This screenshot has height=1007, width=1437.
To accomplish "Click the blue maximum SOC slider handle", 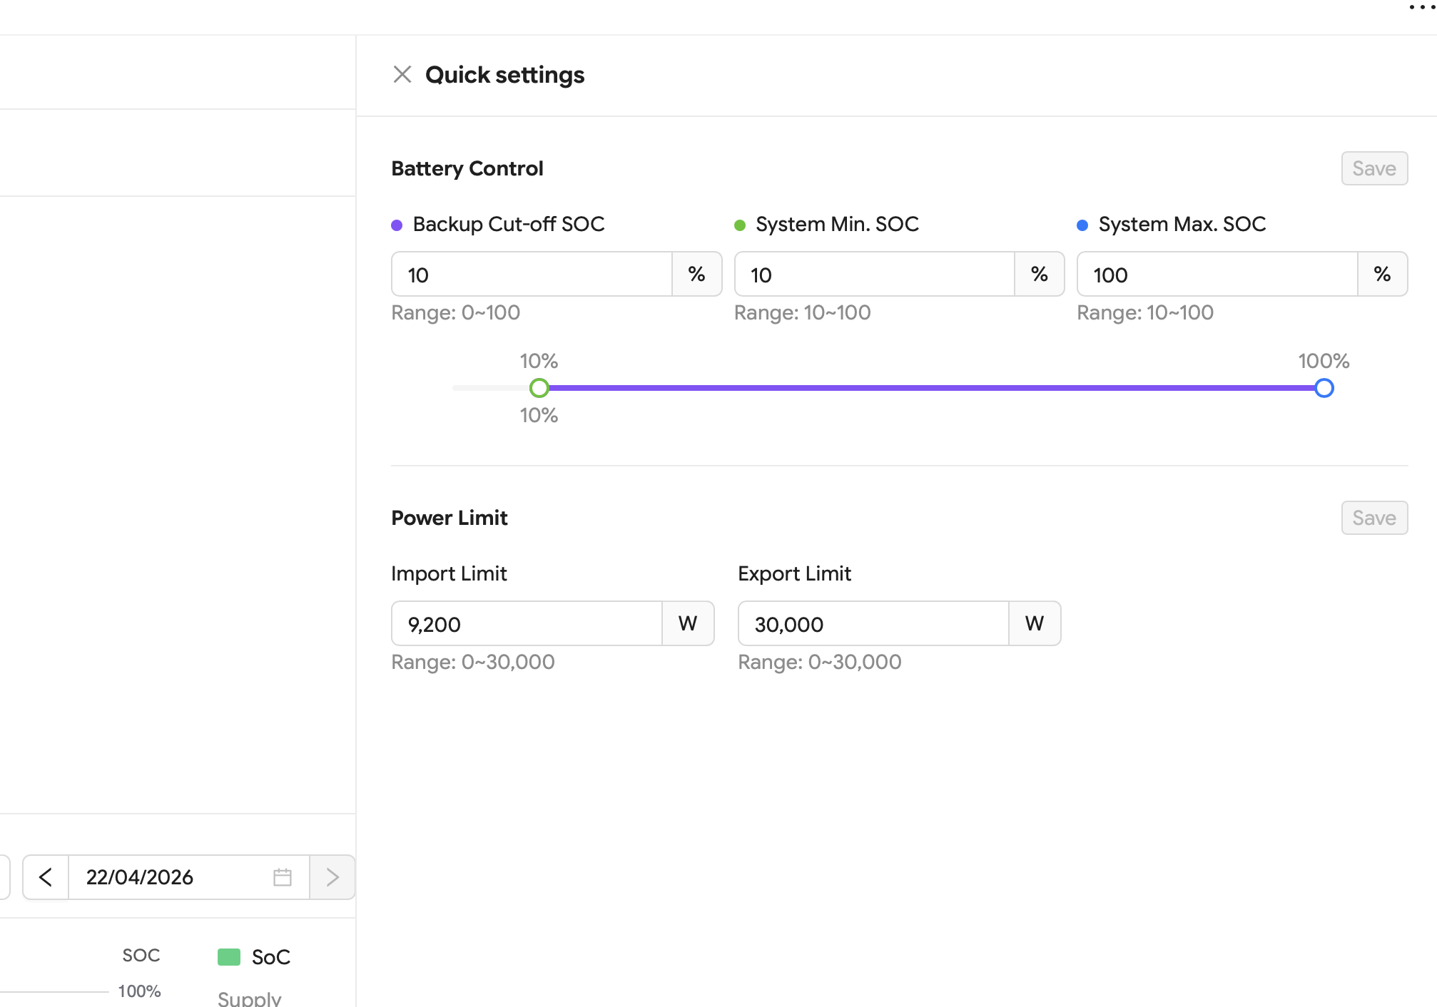I will click(x=1324, y=388).
